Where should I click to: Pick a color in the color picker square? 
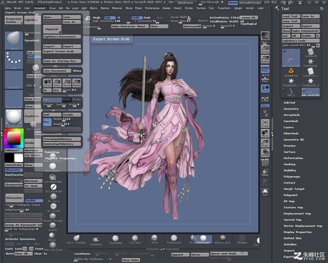(x=14, y=138)
